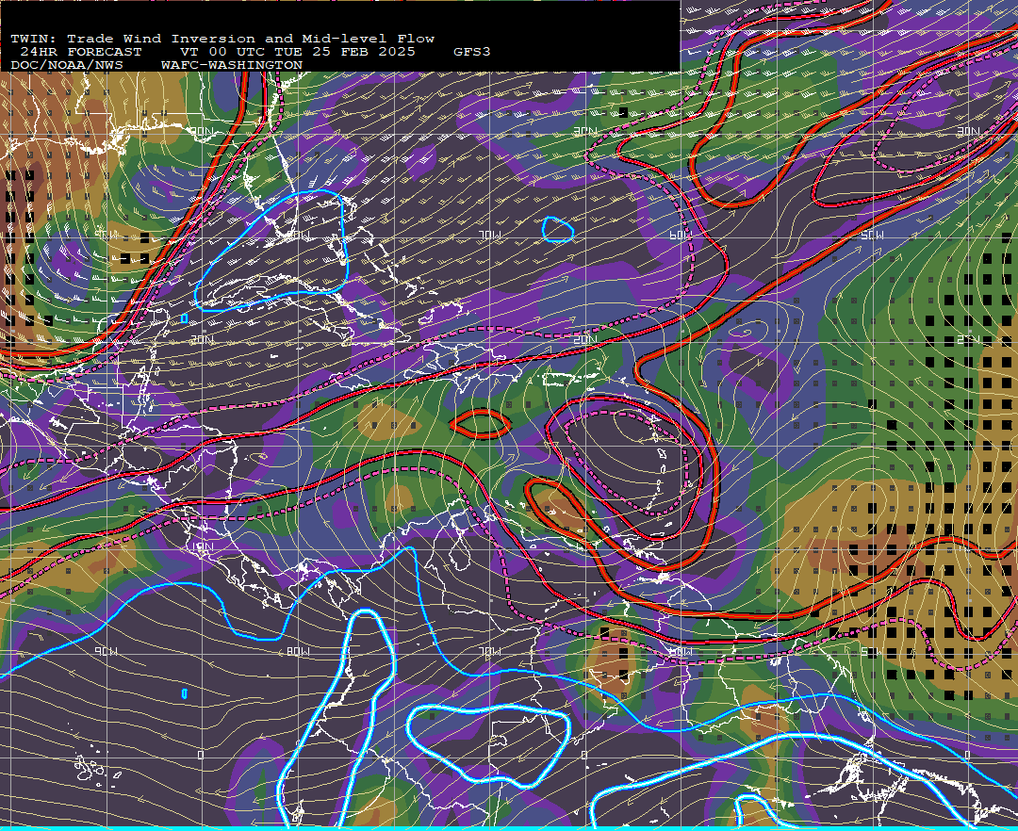Viewport: 1018px width, 831px height.
Task: Select the "DOC/NOAA/NWS" source text
Action: (67, 66)
